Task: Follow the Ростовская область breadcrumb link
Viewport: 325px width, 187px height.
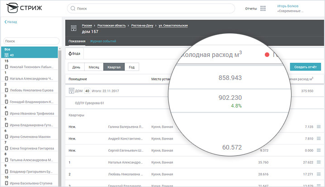Action: [111, 25]
